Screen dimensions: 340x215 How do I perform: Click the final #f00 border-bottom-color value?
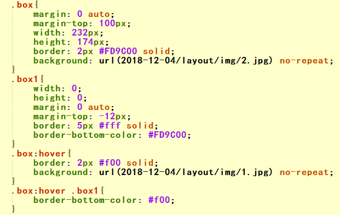(x=159, y=200)
